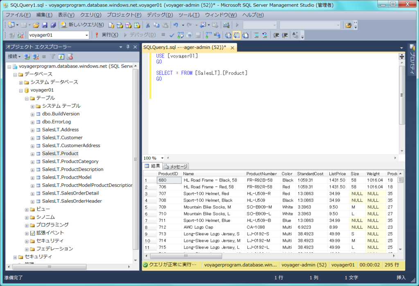Open the voyager01 database dropdown
Image resolution: width=419 pixels, height=286 pixels.
pyautogui.click(x=87, y=35)
